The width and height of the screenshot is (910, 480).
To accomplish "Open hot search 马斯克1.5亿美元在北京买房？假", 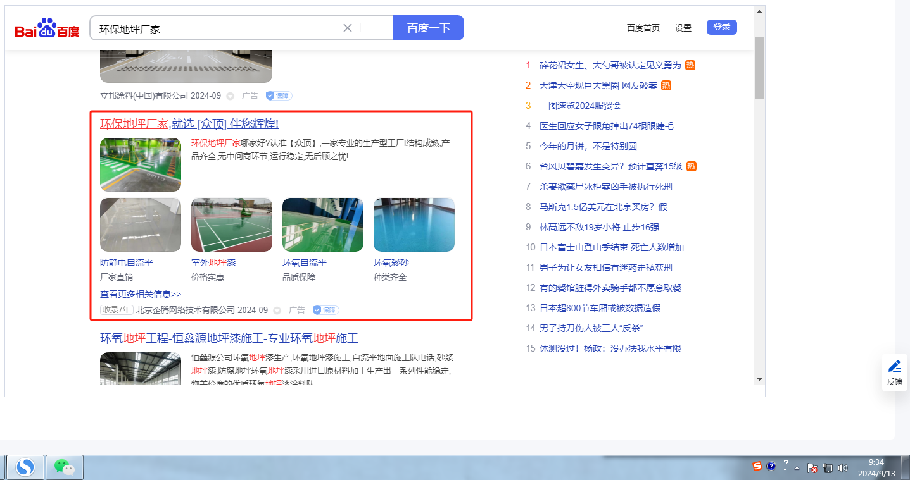I will click(604, 207).
